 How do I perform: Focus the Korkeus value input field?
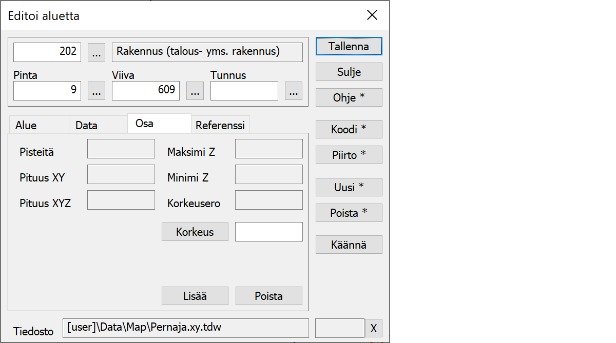point(268,232)
